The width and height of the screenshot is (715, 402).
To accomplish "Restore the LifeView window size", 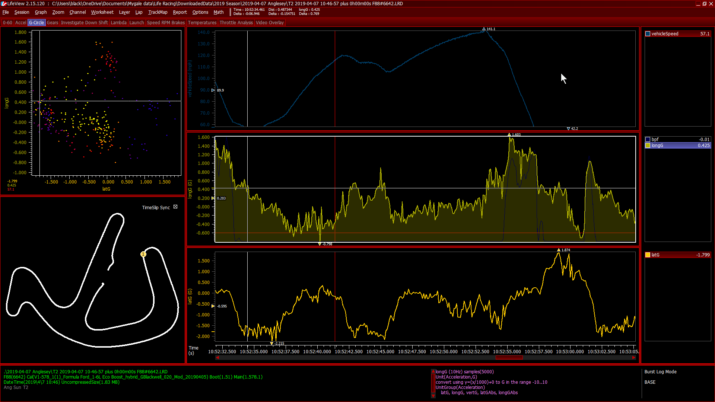I will [x=705, y=3].
